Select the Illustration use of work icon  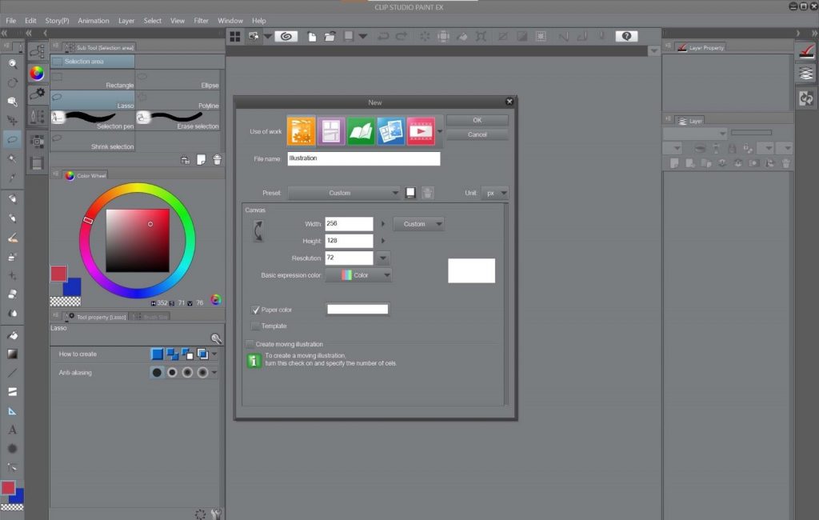tap(300, 130)
